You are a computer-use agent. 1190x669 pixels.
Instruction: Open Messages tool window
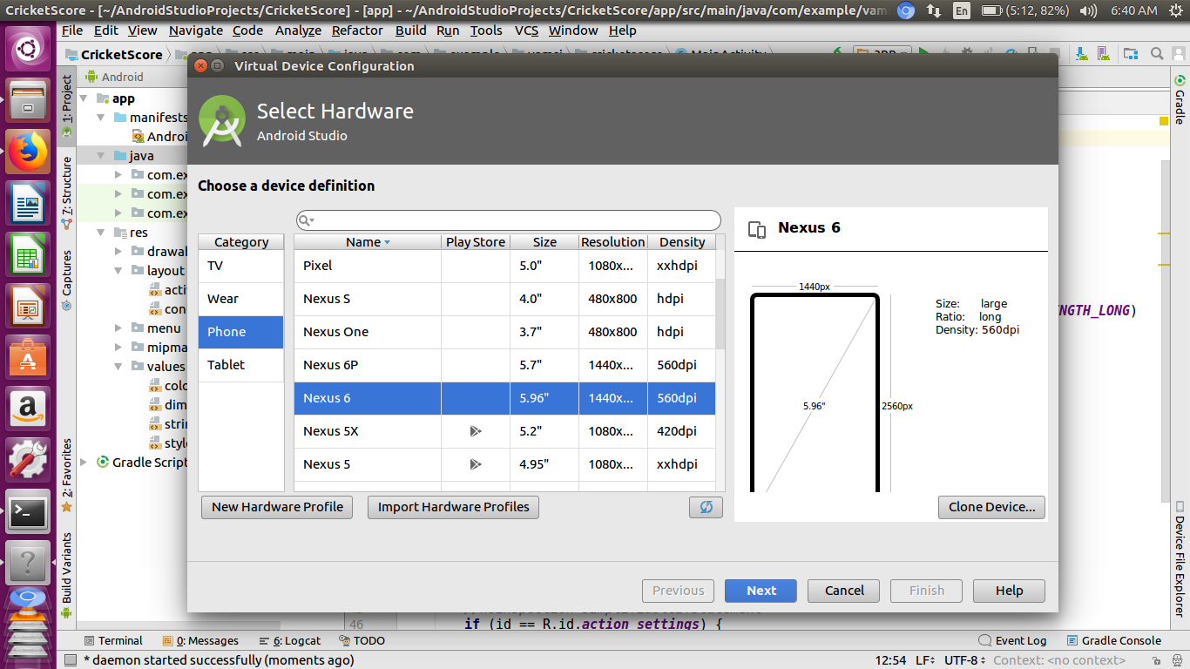tap(200, 640)
